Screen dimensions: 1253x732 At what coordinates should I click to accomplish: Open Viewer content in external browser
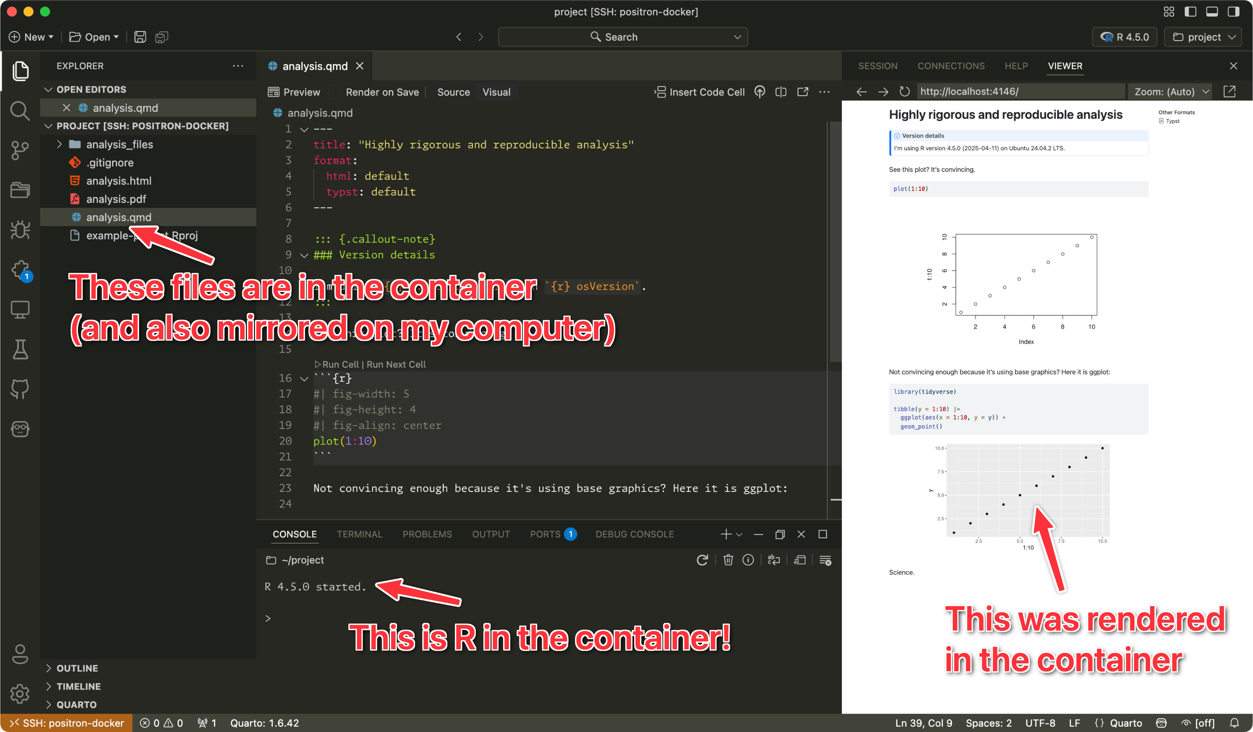[1230, 92]
